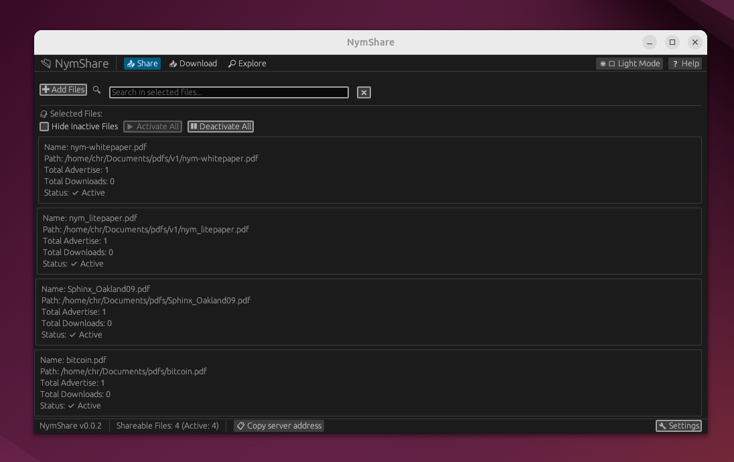The height and width of the screenshot is (462, 734).
Task: Click the bitcoin.pdf path text
Action: pos(123,371)
